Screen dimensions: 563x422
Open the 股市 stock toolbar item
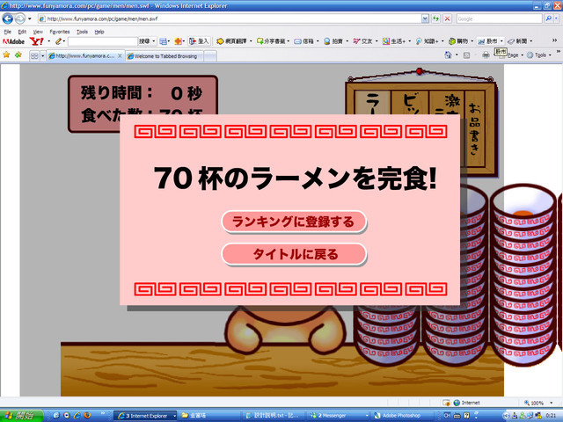[488, 41]
